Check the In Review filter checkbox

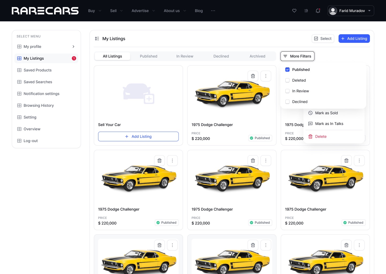tap(287, 91)
